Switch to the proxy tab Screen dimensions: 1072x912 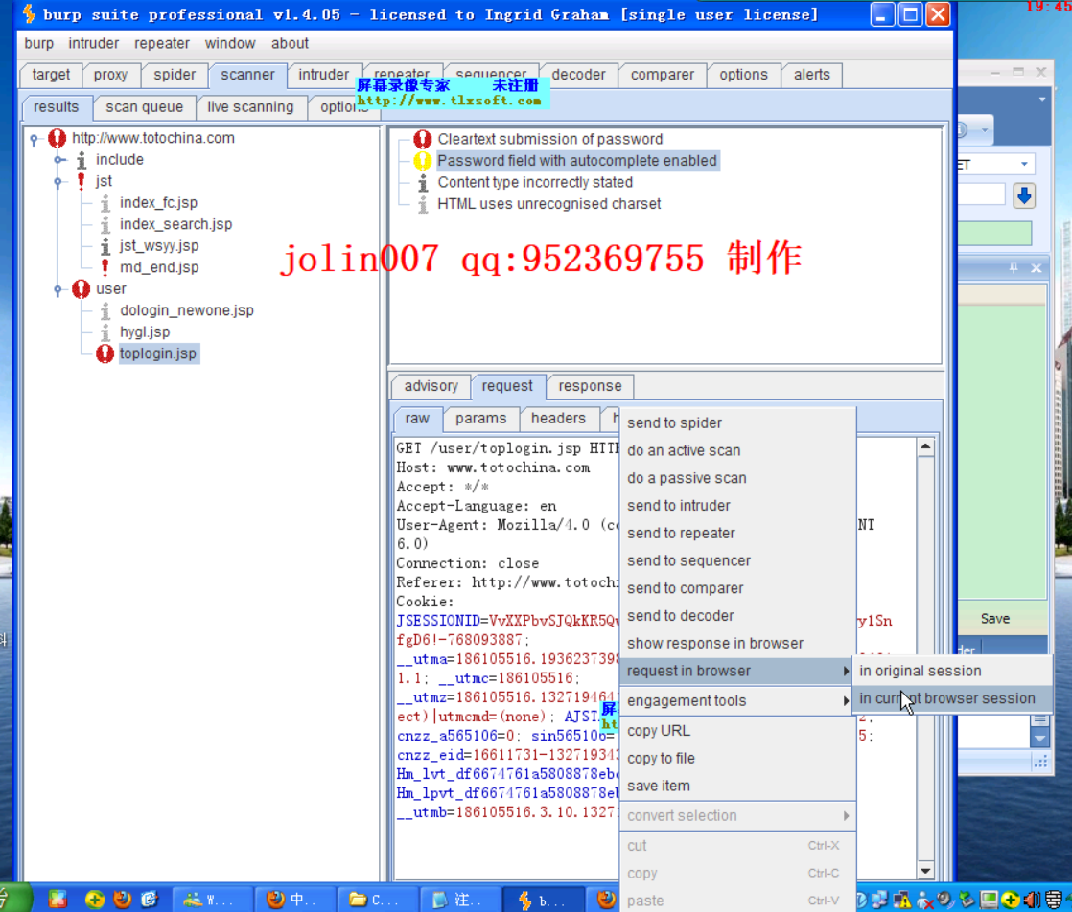[x=111, y=75]
